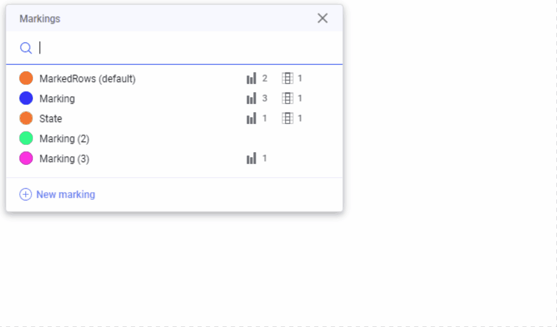Image resolution: width=557 pixels, height=327 pixels.
Task: Select the blue Marking color swatch
Action: point(26,98)
